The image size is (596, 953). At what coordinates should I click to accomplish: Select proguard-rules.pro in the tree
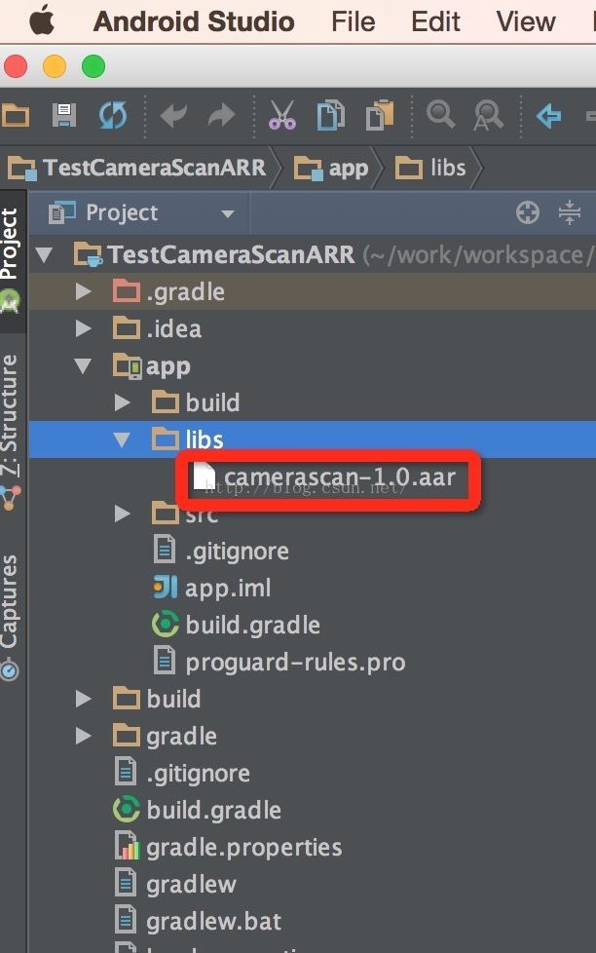point(294,663)
